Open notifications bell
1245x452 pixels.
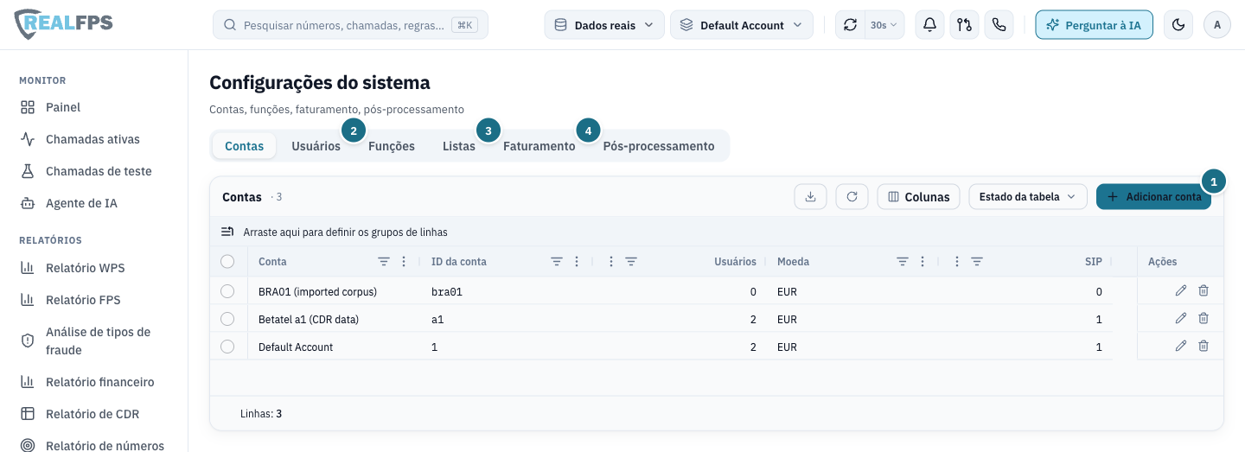pos(929,25)
